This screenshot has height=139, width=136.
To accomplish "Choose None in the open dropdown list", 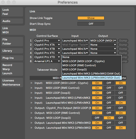I will coord(92,57).
